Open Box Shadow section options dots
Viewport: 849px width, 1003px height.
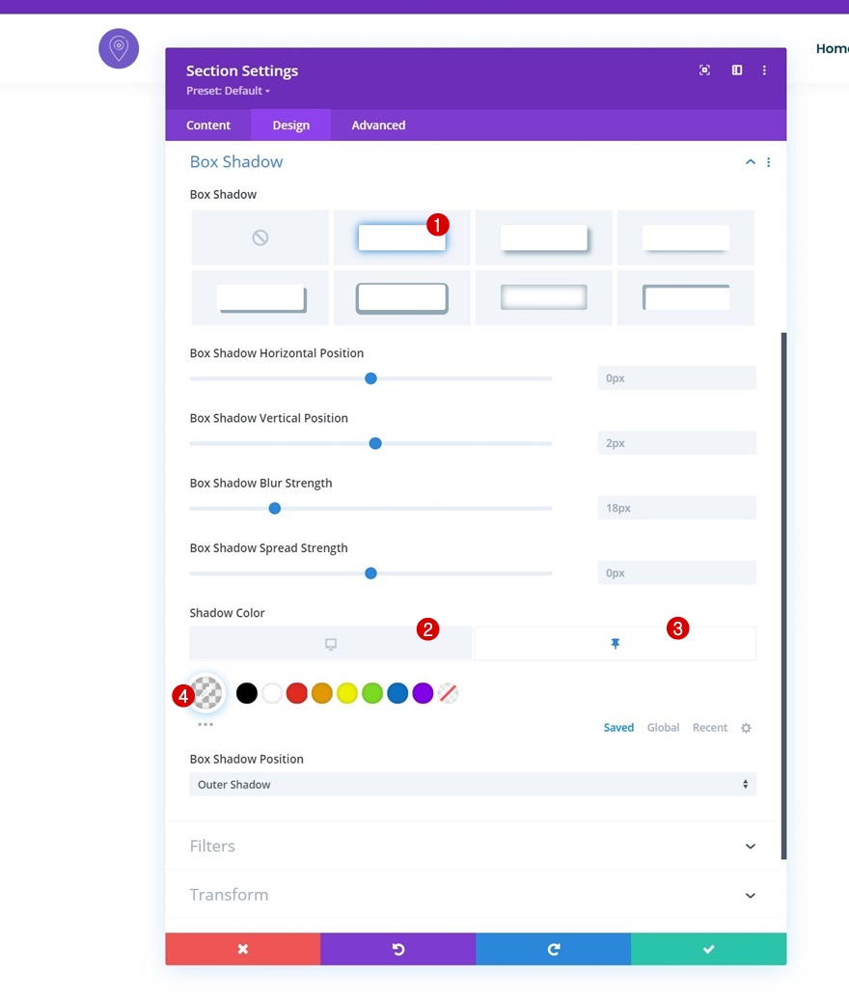(x=769, y=162)
